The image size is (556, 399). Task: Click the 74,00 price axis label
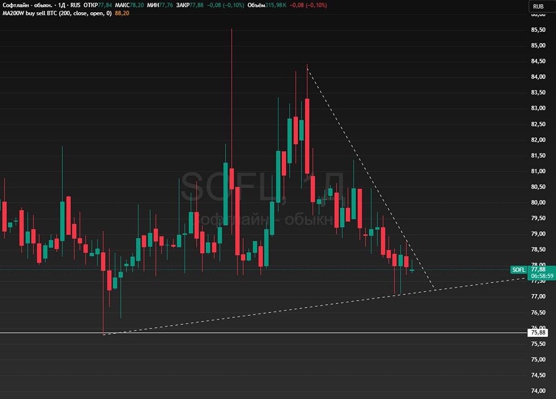[538, 391]
